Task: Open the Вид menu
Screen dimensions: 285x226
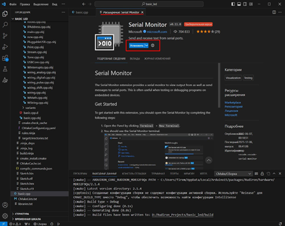Action: [55, 4]
